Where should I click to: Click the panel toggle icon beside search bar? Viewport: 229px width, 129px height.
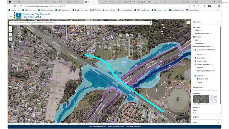tap(188, 22)
